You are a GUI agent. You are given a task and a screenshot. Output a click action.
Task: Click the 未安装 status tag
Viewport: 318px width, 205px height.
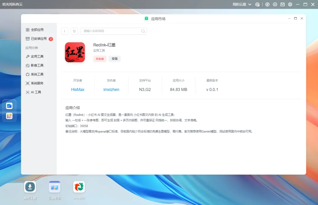tap(100, 59)
